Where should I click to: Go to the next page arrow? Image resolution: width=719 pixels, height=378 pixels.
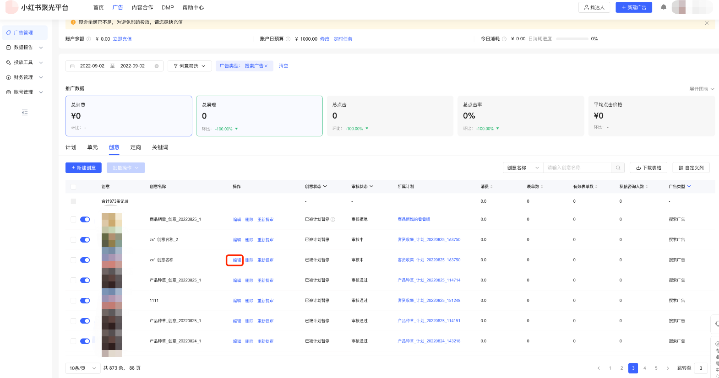(x=668, y=368)
